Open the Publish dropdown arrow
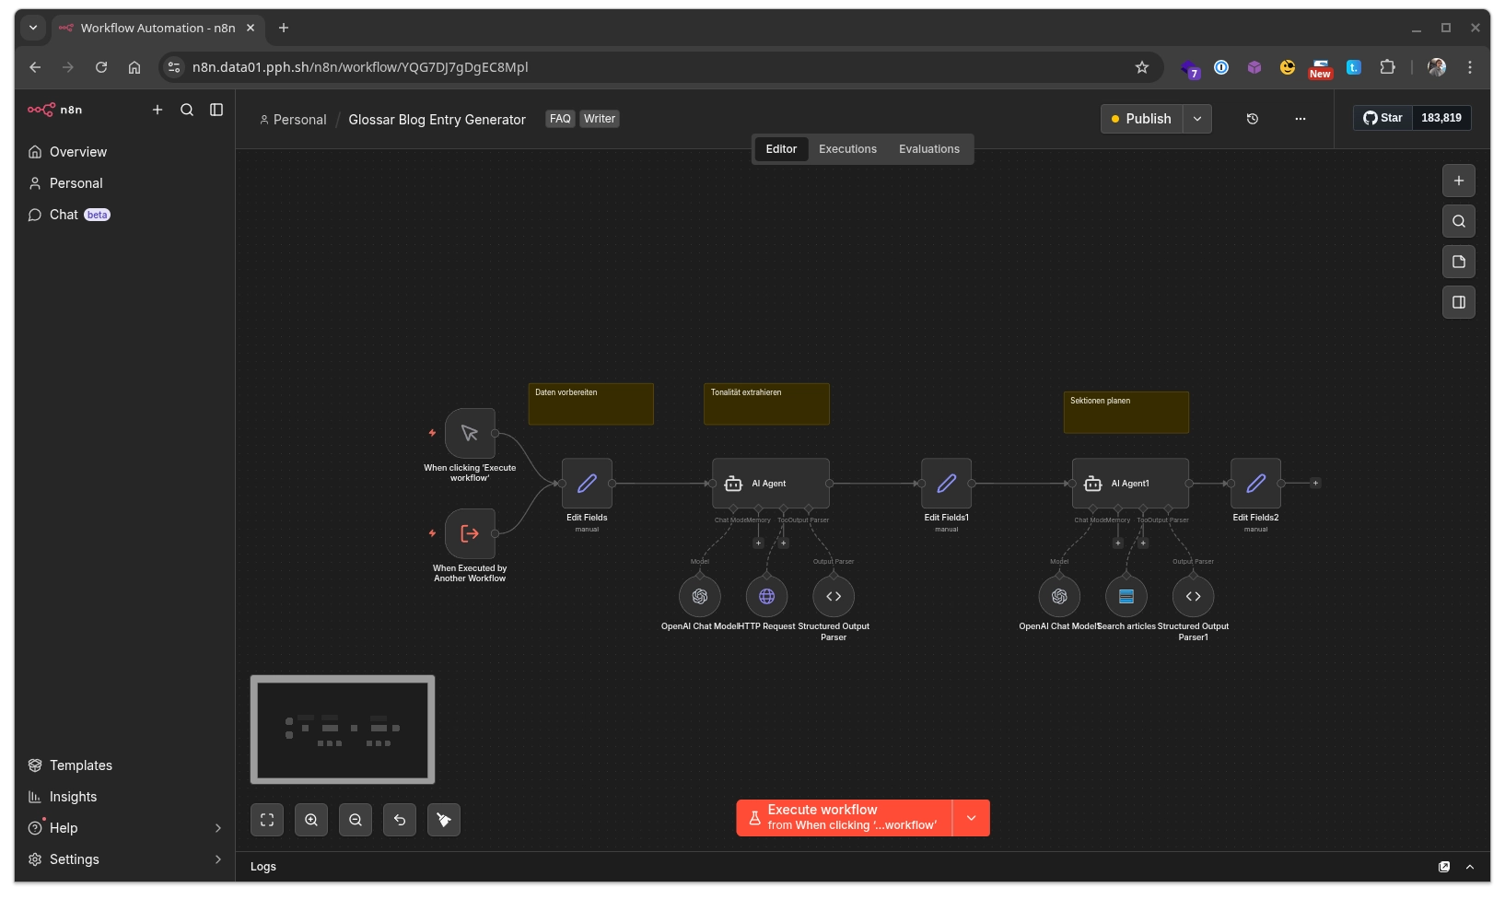This screenshot has width=1505, height=911. coord(1197,119)
